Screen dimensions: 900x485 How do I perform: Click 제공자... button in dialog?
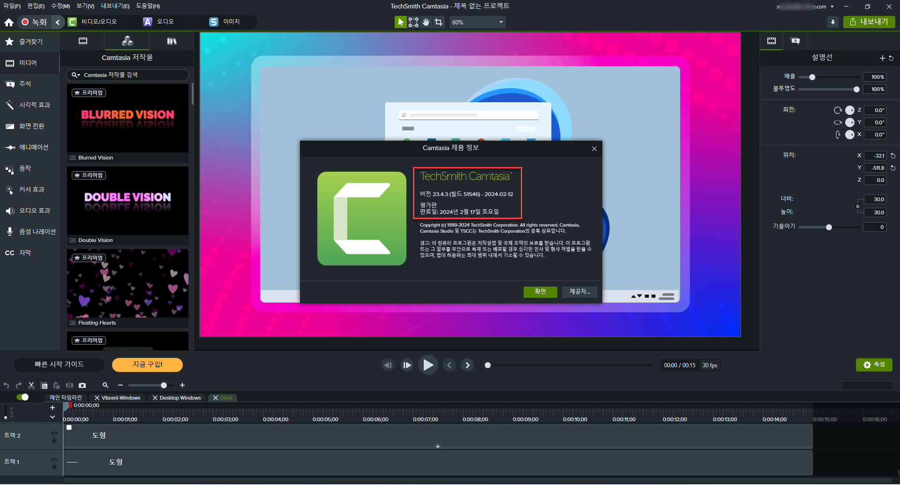coord(580,292)
